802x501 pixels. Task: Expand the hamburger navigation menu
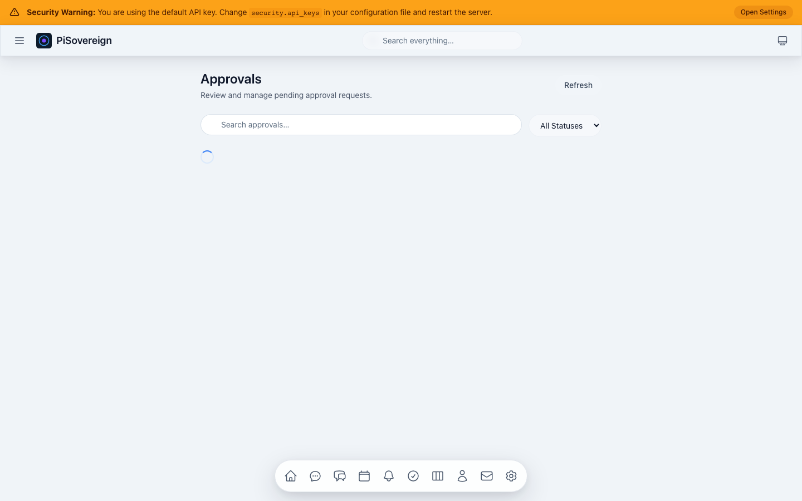pyautogui.click(x=19, y=41)
